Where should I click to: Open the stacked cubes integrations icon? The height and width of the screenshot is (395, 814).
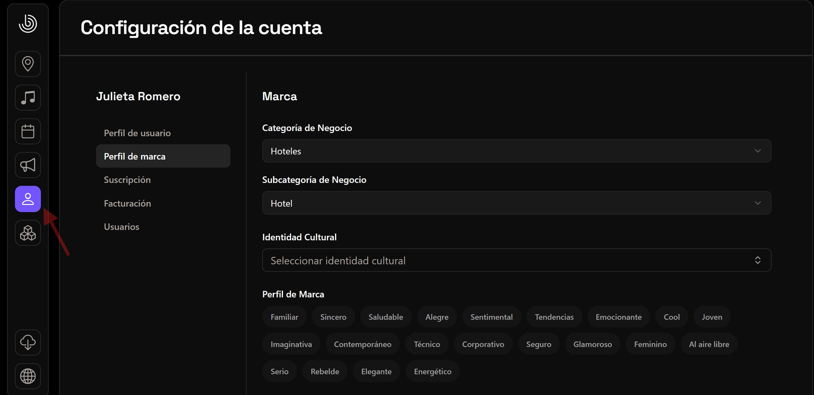pyautogui.click(x=28, y=233)
